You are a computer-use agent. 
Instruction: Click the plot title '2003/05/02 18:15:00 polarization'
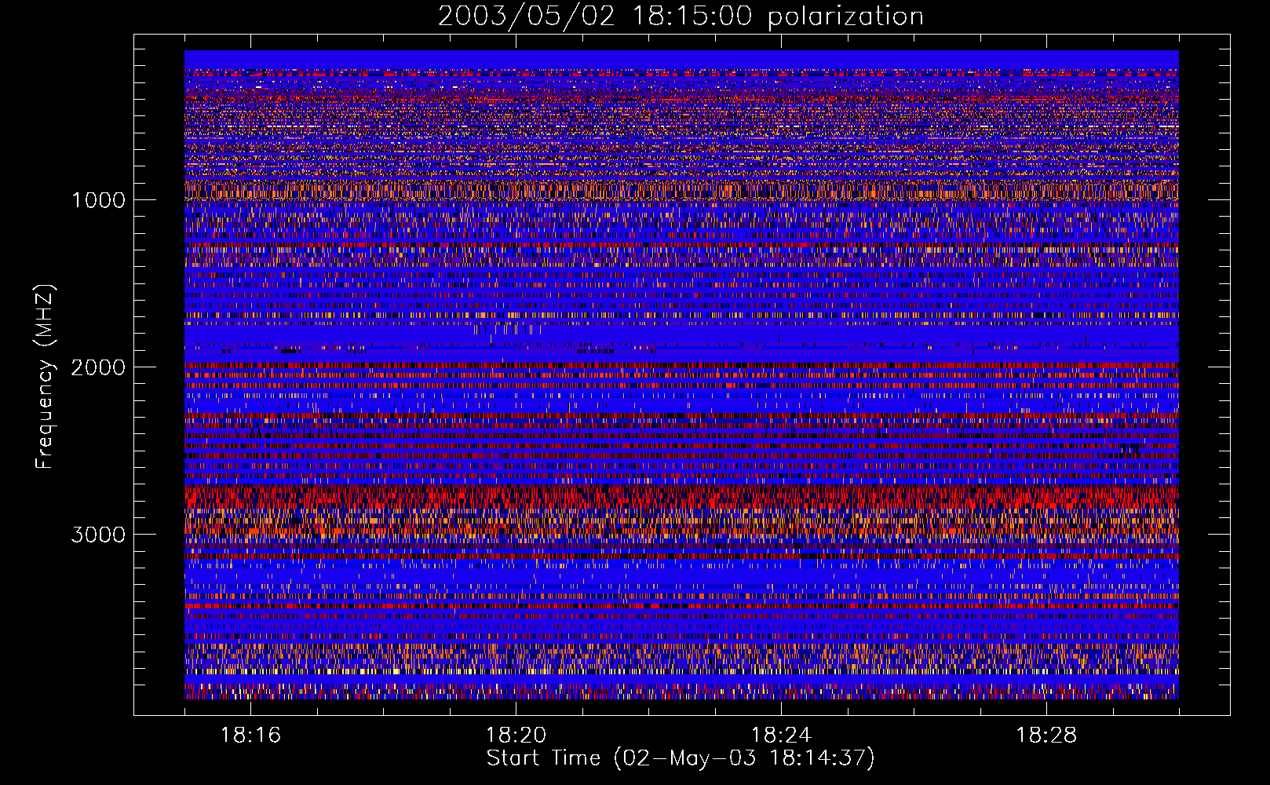point(681,16)
